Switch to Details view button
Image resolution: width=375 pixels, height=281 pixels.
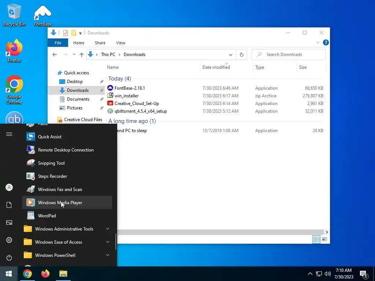click(316, 239)
